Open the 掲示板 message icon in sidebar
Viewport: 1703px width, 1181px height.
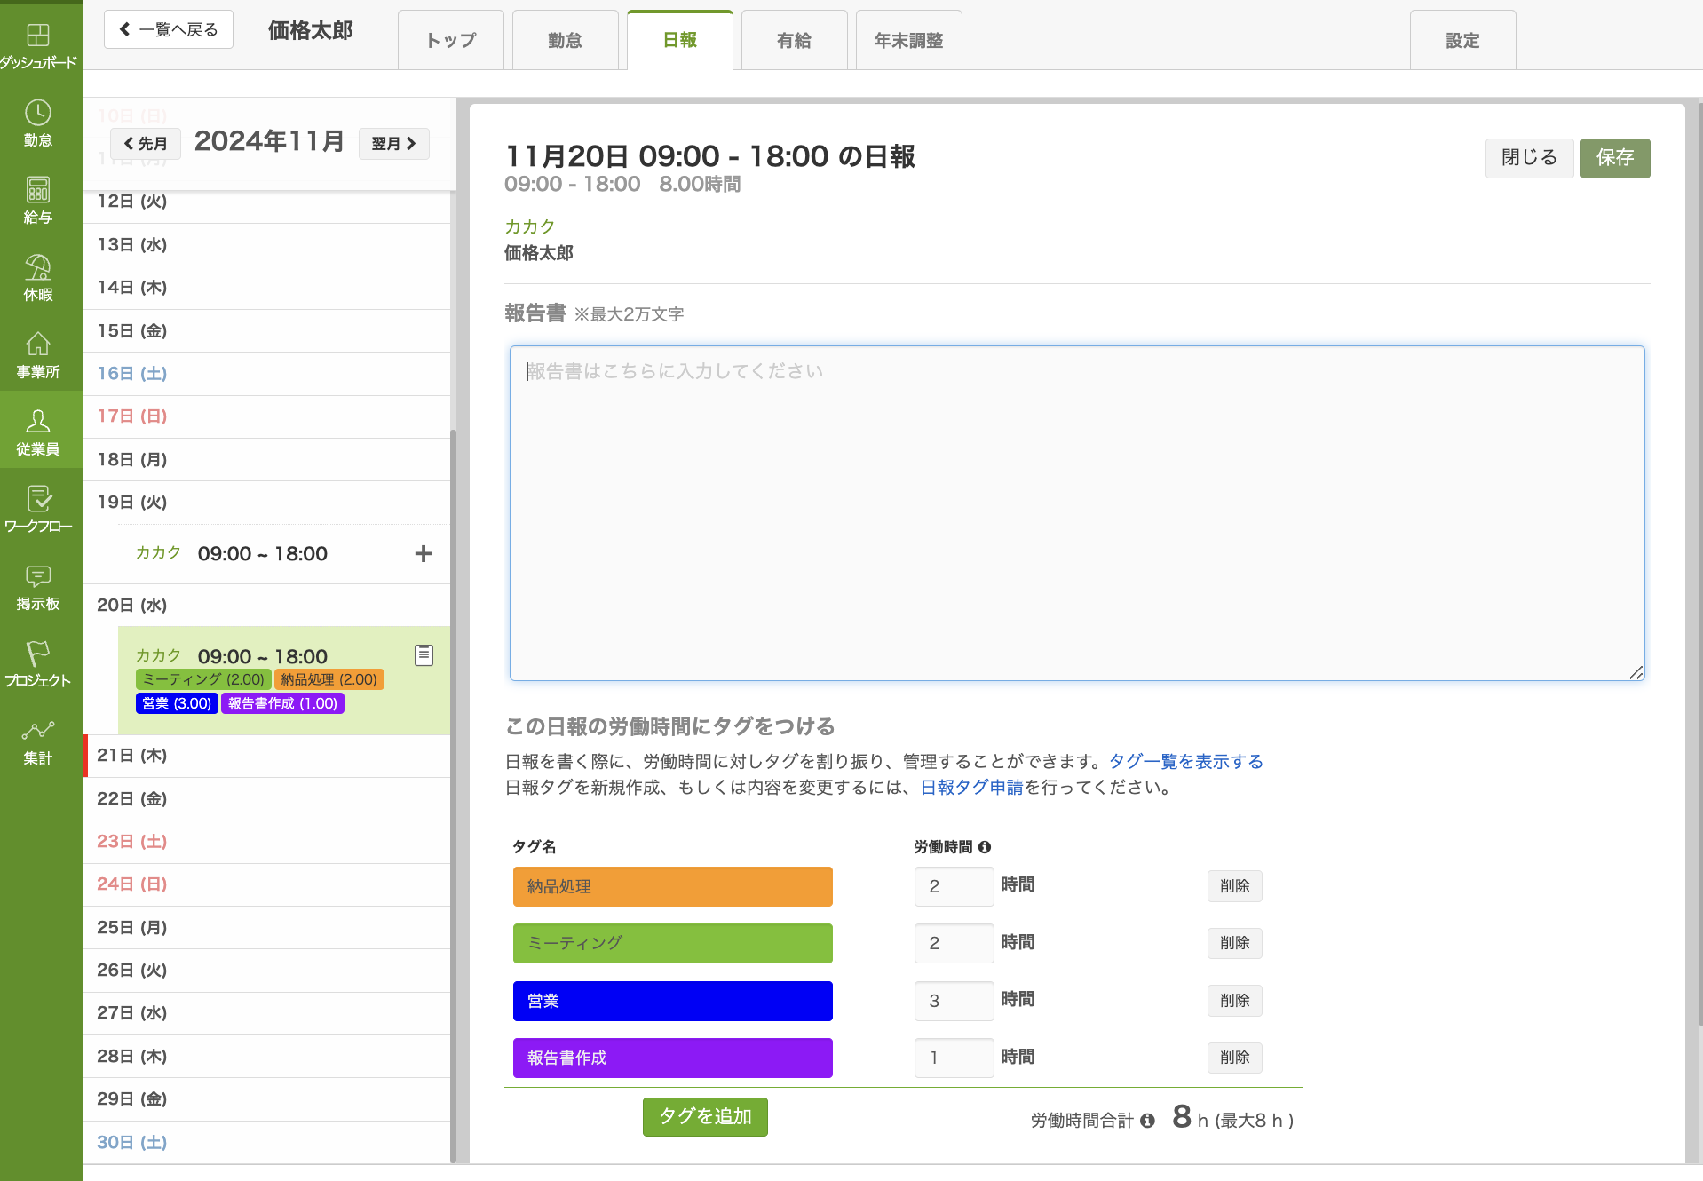pyautogui.click(x=38, y=577)
